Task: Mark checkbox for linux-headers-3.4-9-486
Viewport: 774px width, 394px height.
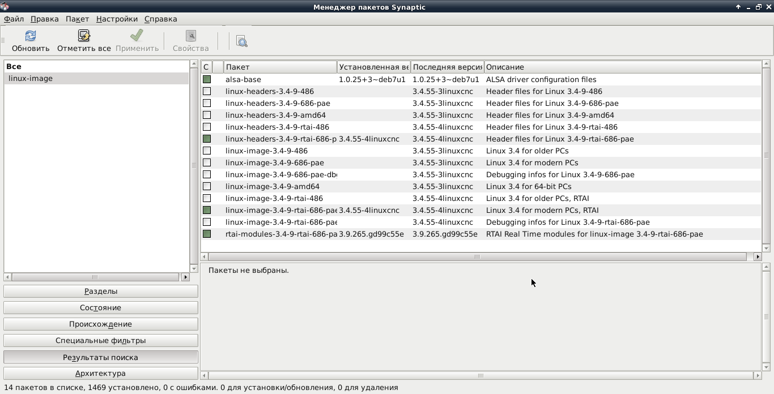Action: point(207,91)
